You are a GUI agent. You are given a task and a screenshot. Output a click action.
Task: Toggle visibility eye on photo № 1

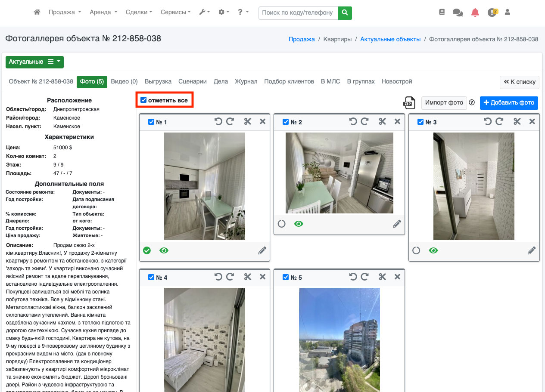tap(164, 250)
